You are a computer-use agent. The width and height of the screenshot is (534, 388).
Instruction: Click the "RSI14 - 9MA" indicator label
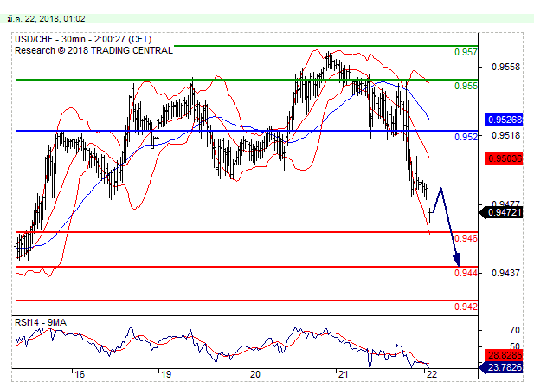(x=41, y=322)
